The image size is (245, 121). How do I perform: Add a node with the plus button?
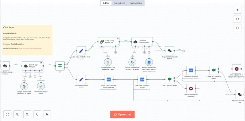(x=238, y=10)
